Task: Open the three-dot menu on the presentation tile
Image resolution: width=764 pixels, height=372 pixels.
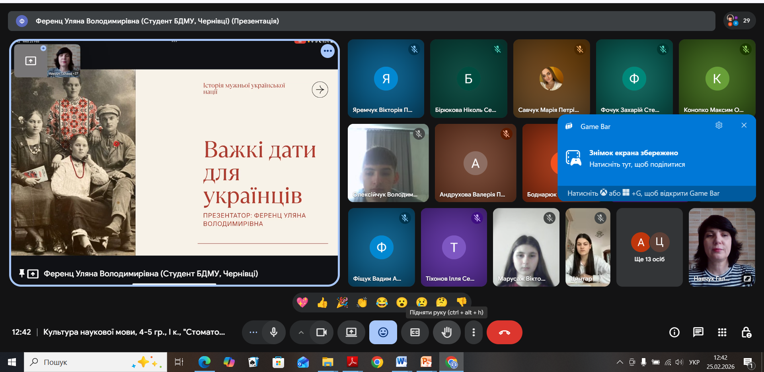Action: pos(327,51)
